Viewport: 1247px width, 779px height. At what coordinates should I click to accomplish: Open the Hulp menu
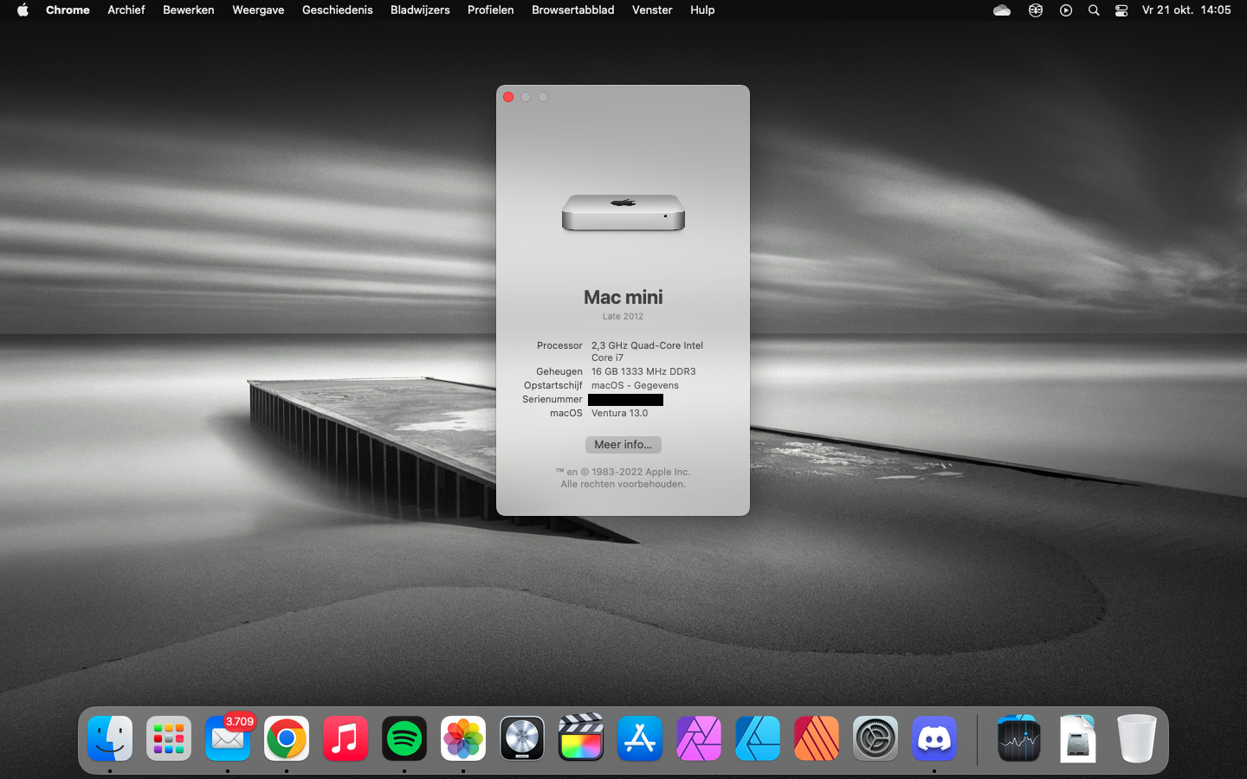(x=702, y=10)
